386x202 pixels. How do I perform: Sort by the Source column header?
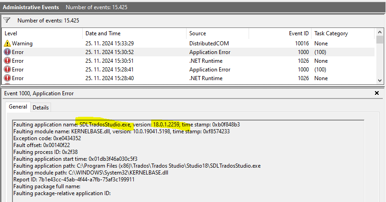218,33
